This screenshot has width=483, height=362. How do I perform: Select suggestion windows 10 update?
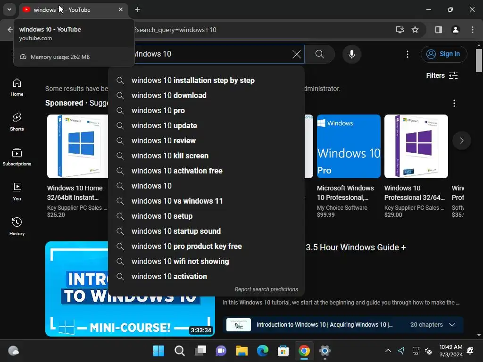pyautogui.click(x=207, y=125)
